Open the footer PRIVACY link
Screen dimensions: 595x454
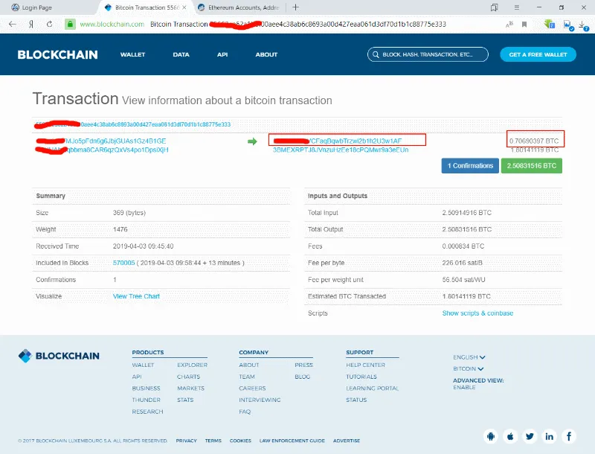tap(187, 441)
